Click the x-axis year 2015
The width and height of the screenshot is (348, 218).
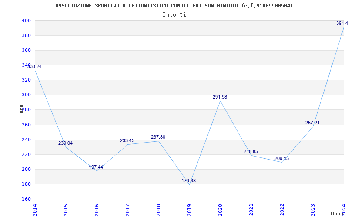click(x=66, y=210)
